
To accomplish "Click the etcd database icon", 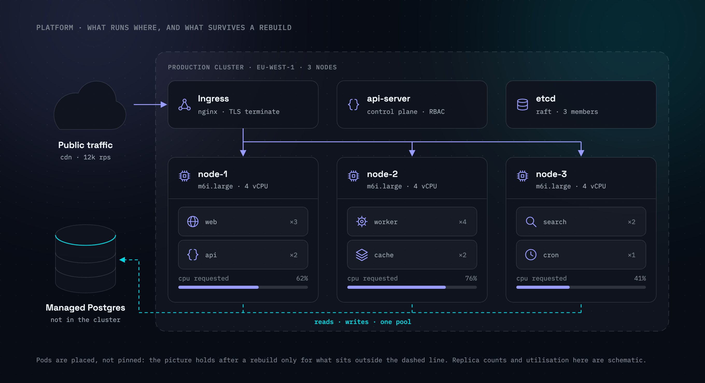I will pos(523,105).
